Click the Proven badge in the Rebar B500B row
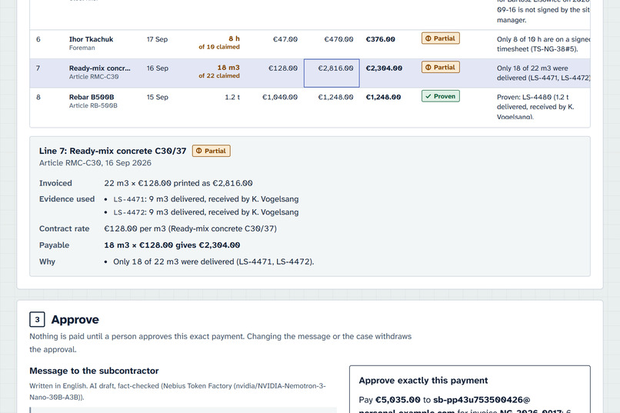This screenshot has height=413, width=620. point(441,96)
